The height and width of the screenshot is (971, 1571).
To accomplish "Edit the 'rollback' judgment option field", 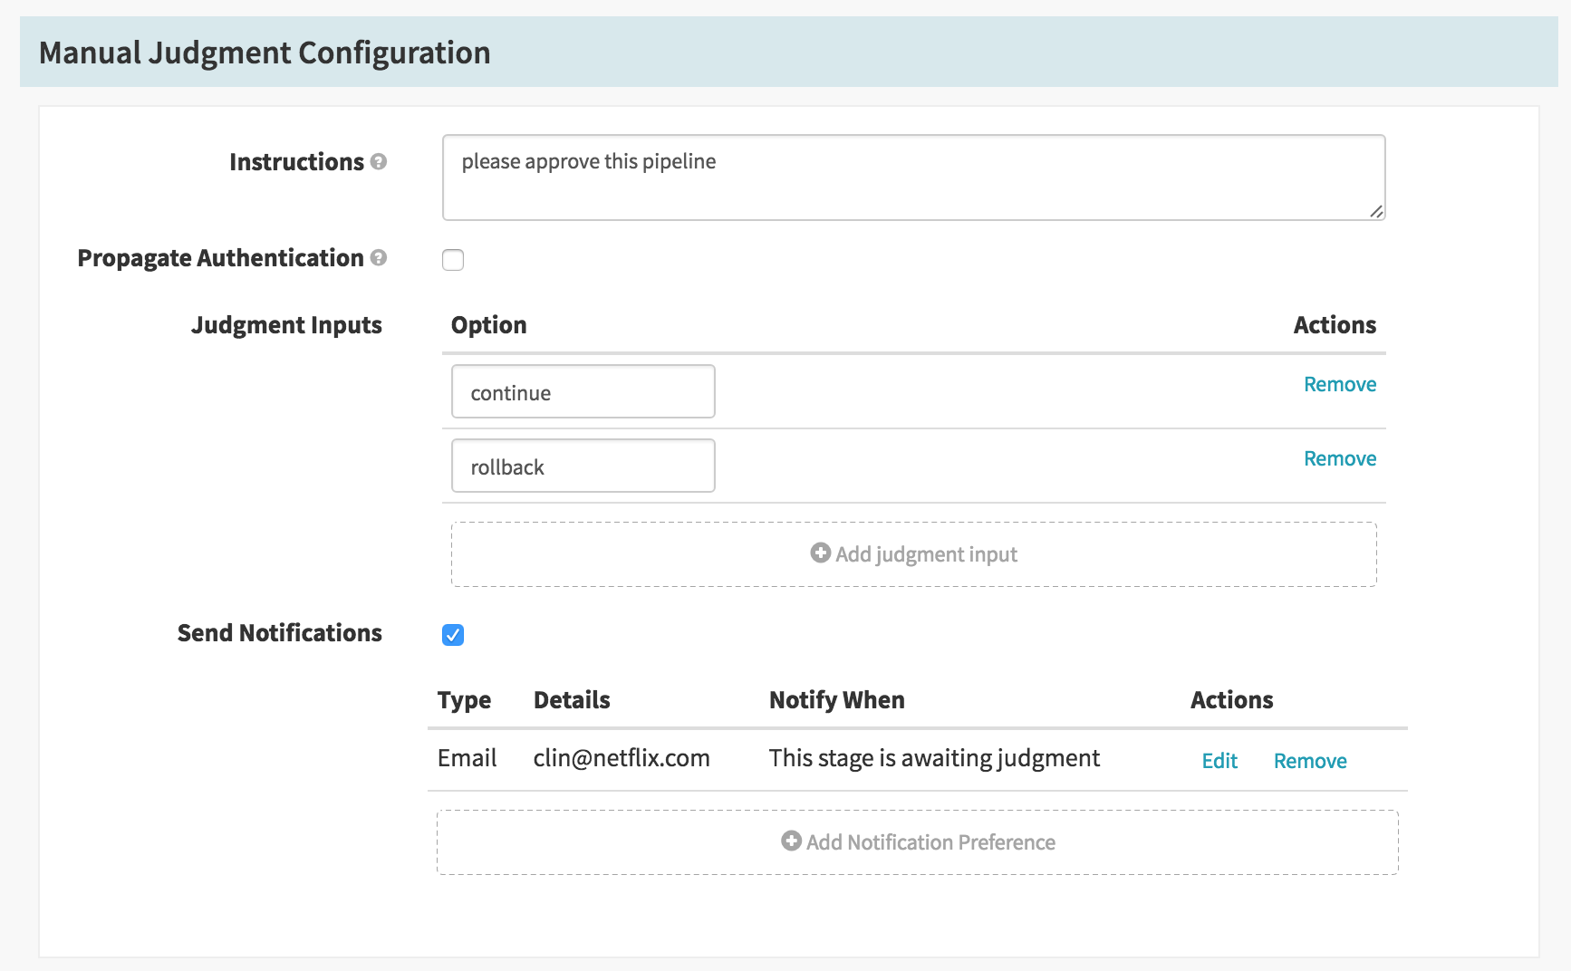I will pyautogui.click(x=583, y=466).
